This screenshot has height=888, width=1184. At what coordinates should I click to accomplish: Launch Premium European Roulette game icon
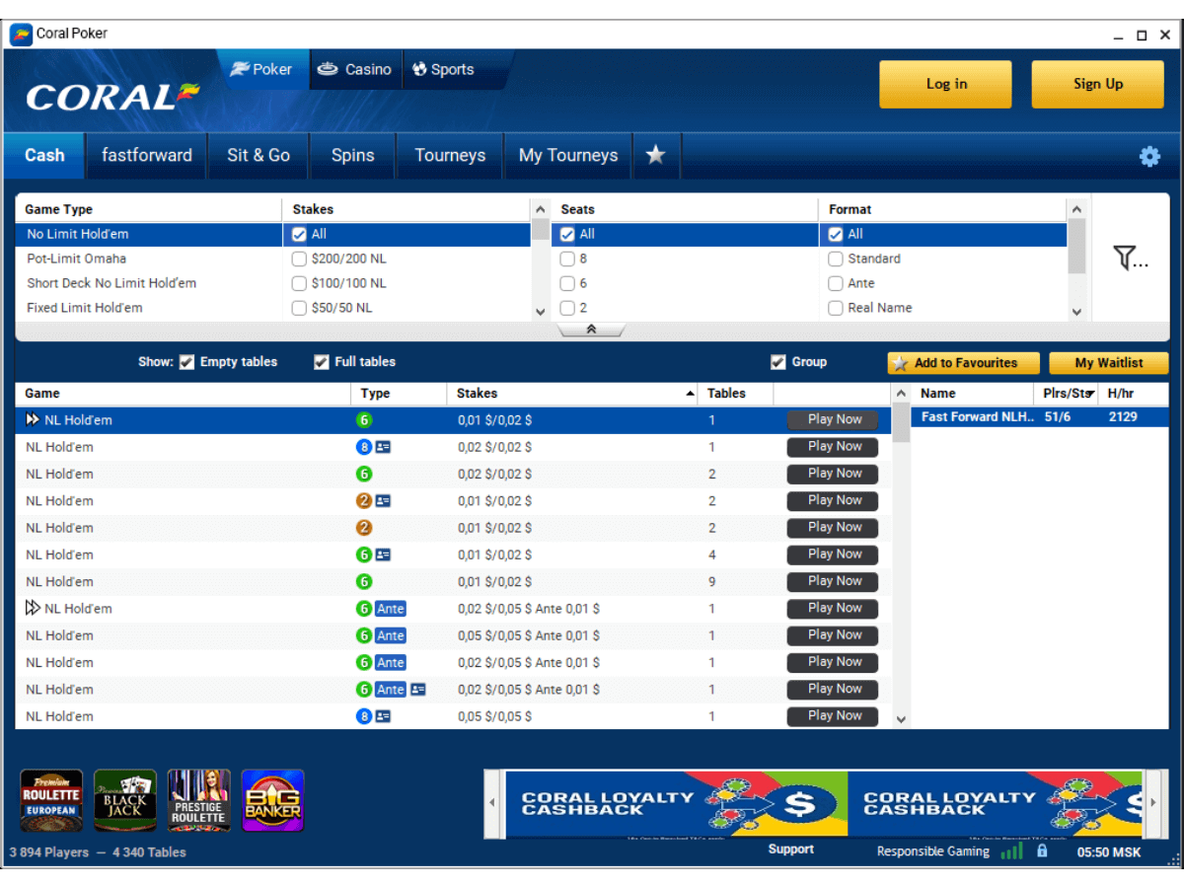click(x=51, y=800)
